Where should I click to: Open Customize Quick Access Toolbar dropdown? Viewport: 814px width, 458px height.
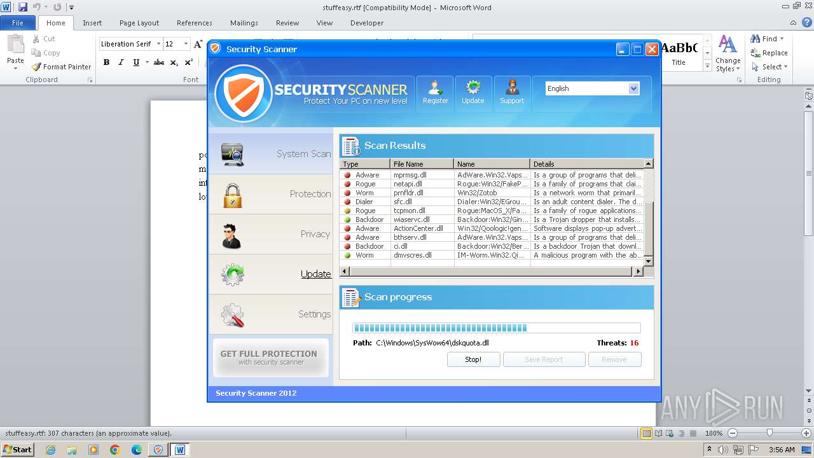coord(71,8)
